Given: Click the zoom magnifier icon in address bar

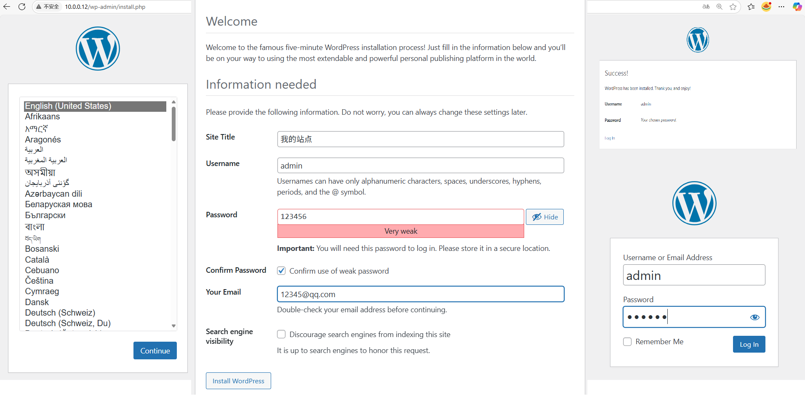Looking at the screenshot, I should [720, 7].
